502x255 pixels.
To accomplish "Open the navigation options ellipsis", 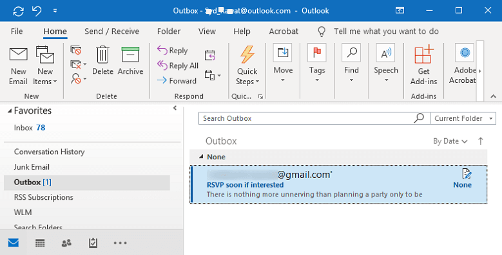I will 120,243.
